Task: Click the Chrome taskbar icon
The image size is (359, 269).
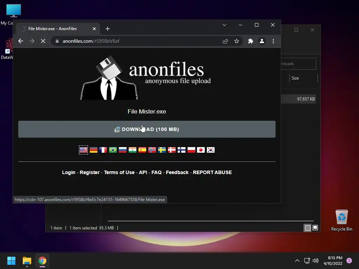Action: pyautogui.click(x=42, y=261)
